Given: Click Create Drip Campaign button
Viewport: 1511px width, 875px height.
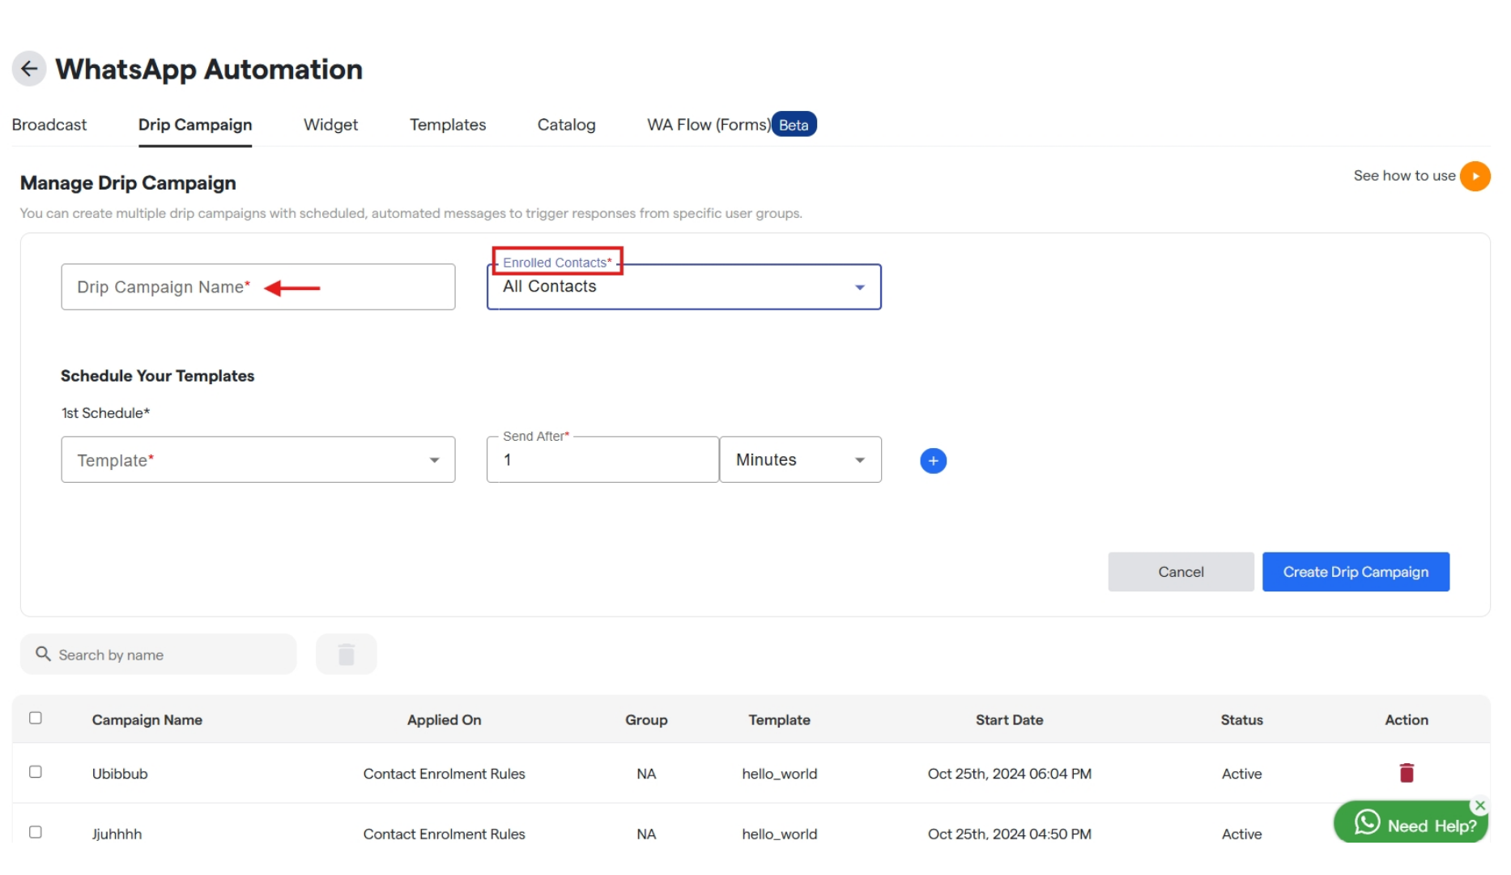Looking at the screenshot, I should tap(1356, 572).
